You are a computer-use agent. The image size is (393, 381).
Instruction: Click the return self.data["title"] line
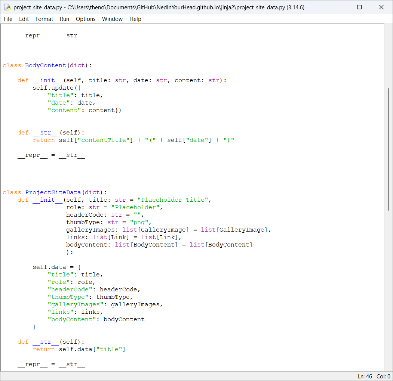point(79,349)
